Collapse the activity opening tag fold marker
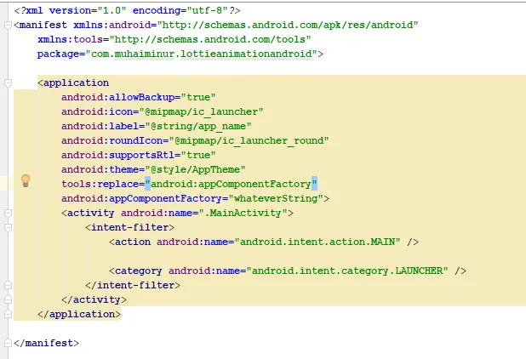The width and height of the screenshot is (526, 359). click(x=8, y=214)
